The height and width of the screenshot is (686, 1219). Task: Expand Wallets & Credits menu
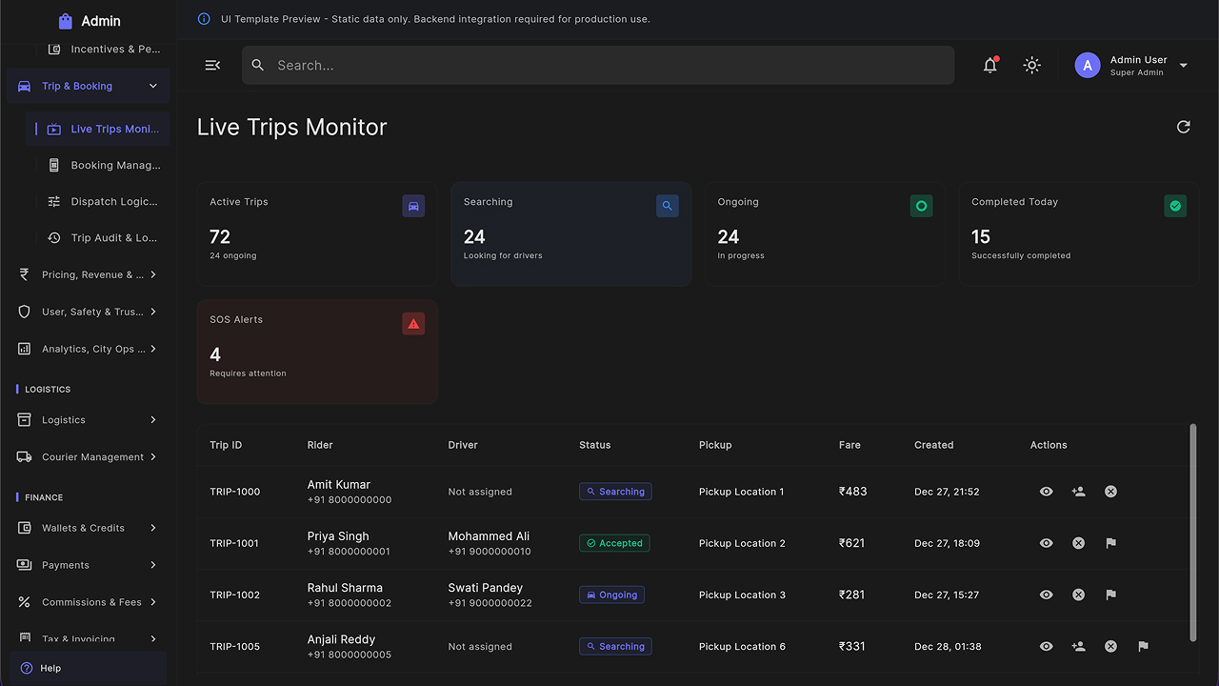coord(88,528)
